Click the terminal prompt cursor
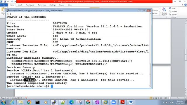 52,86
